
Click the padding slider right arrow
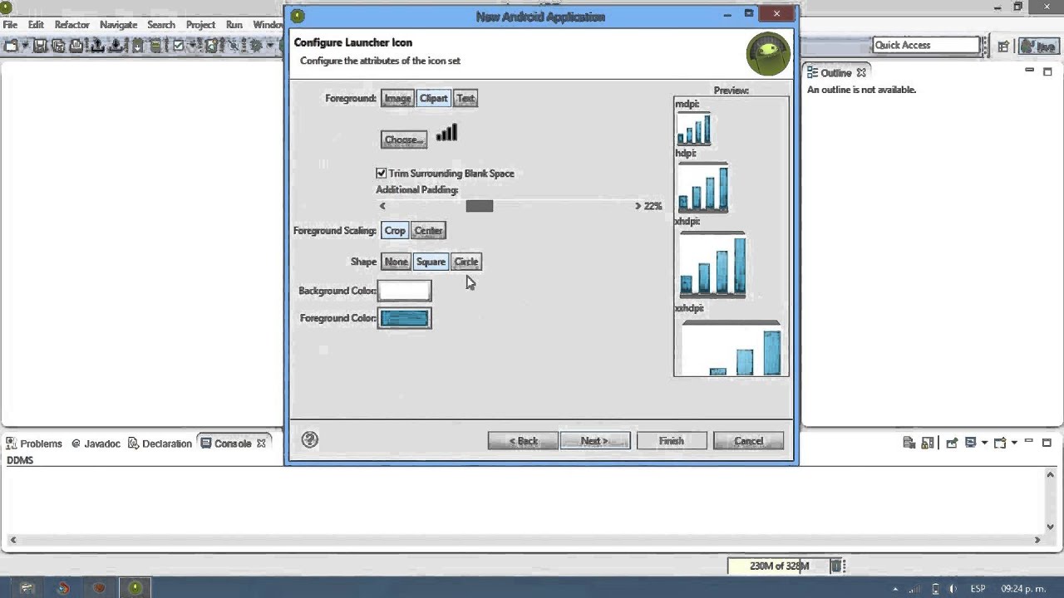pyautogui.click(x=638, y=206)
